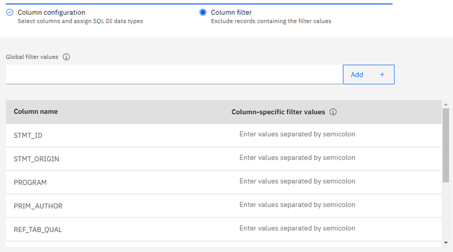Click the vertical scrollbar thumb
453x252 pixels.
(446, 145)
